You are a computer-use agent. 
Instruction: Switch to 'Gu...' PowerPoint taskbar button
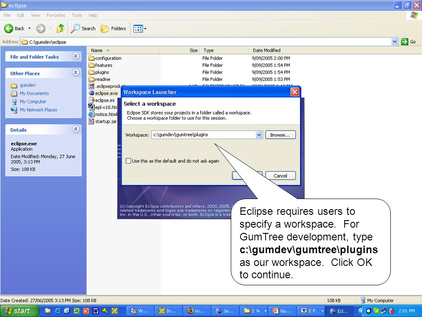pos(282,311)
